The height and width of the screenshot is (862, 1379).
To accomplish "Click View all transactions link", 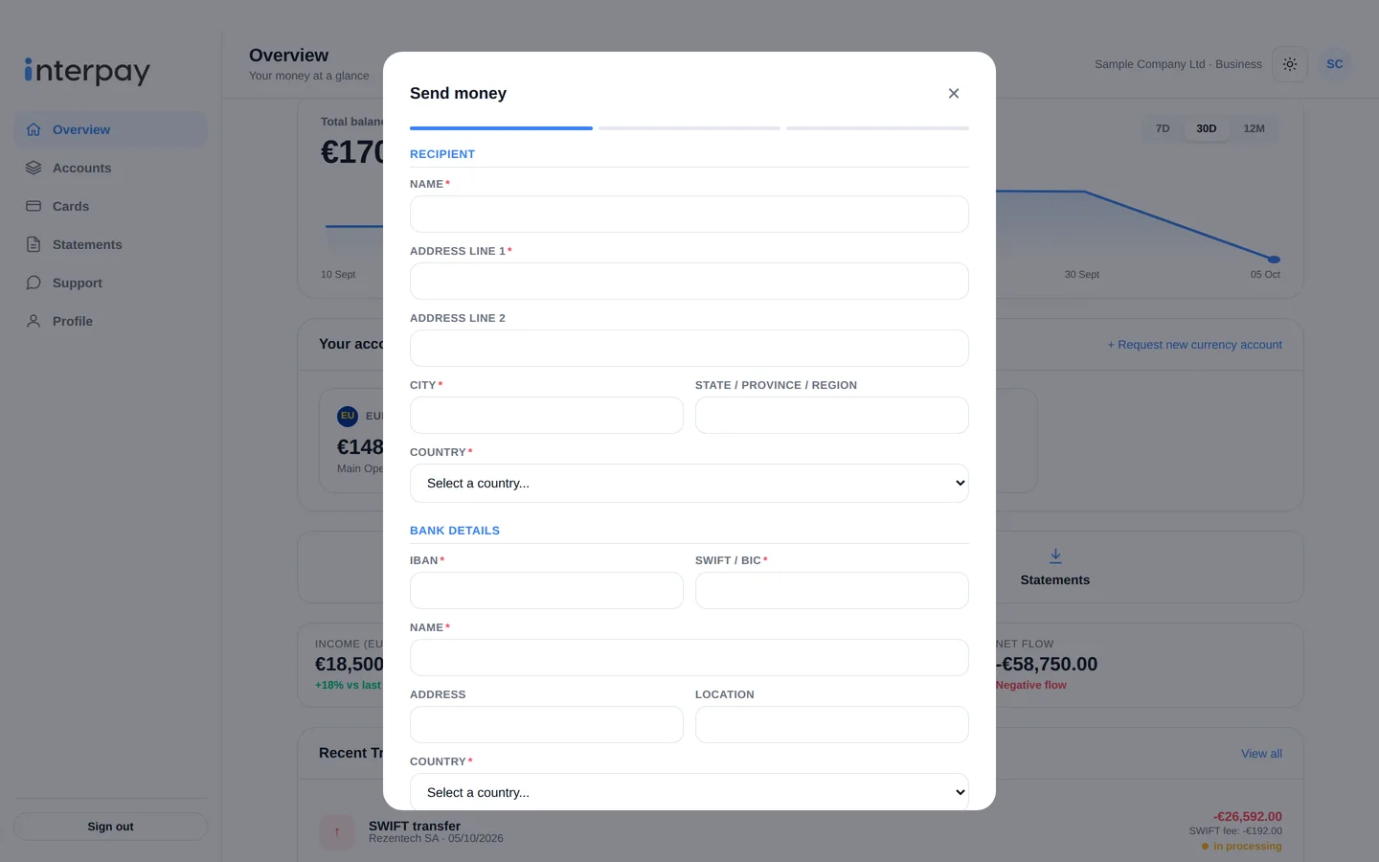I will [1262, 754].
